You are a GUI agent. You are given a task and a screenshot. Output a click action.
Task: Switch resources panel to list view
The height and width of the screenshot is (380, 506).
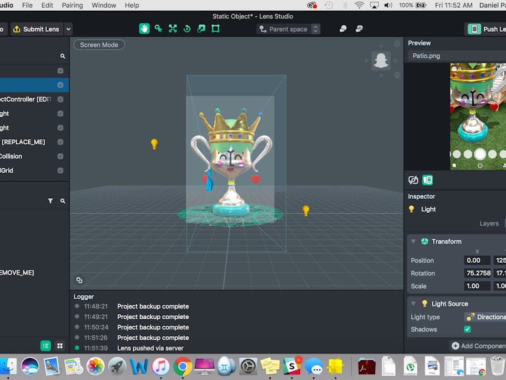coord(46,346)
